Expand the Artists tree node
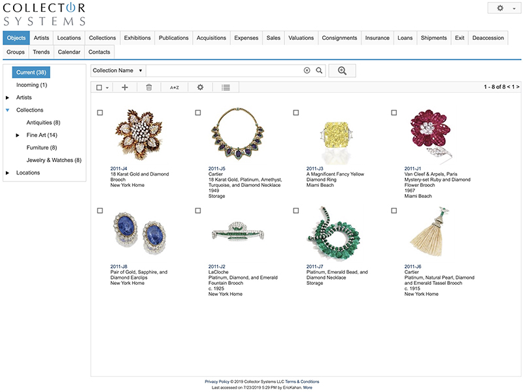Image resolution: width=523 pixels, height=392 pixels. [7, 97]
